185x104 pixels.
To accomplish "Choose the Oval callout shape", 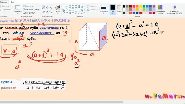I will click(79, 12).
